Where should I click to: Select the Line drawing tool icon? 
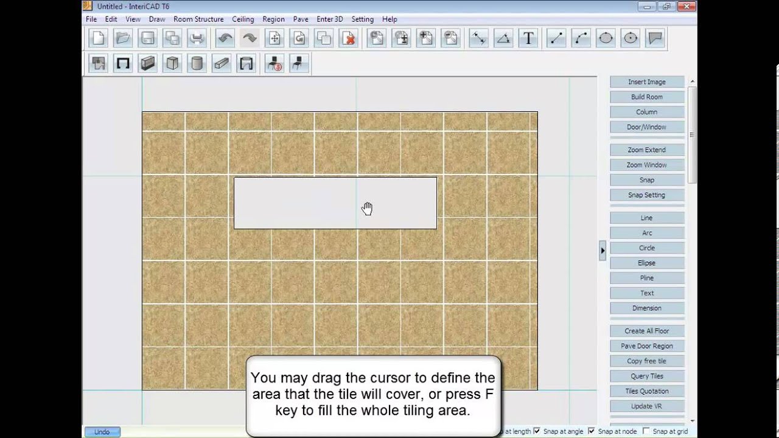click(556, 38)
